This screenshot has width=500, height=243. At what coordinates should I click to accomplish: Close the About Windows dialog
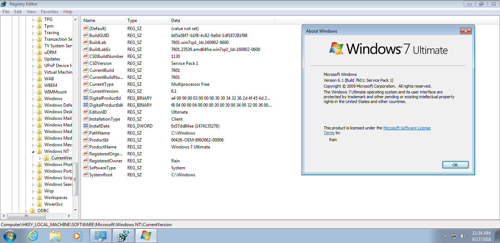pos(465,31)
